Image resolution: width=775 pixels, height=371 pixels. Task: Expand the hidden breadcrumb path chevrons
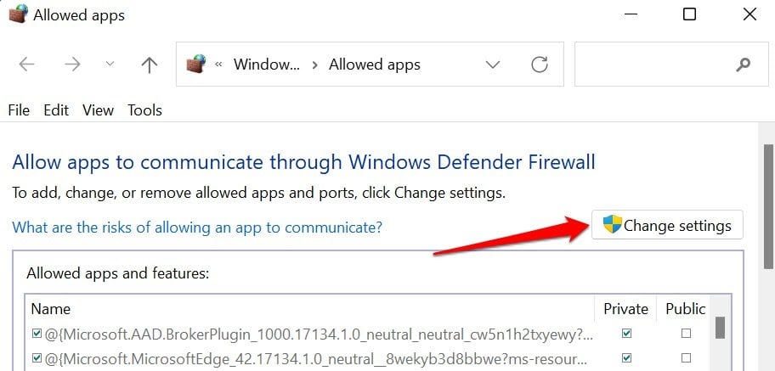point(218,65)
